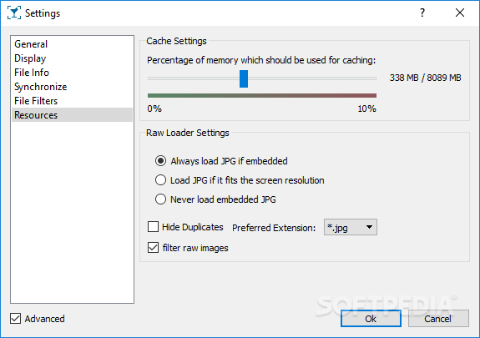The height and width of the screenshot is (338, 480).
Task: Click the Cancel button
Action: click(x=438, y=319)
